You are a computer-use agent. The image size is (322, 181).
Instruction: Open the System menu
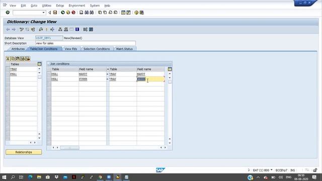(x=95, y=6)
